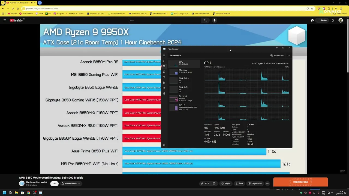This screenshot has height=196, width=349.
Task: Click the Teşekkürler thanks button
Action: (x=255, y=183)
